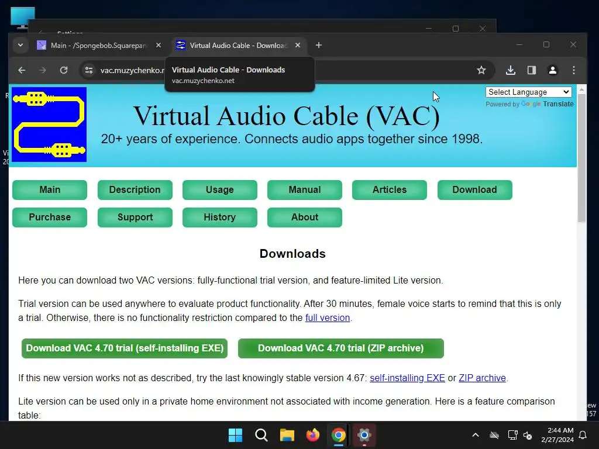Image resolution: width=599 pixels, height=449 pixels.
Task: Open notifications bell in taskbar
Action: [583, 435]
